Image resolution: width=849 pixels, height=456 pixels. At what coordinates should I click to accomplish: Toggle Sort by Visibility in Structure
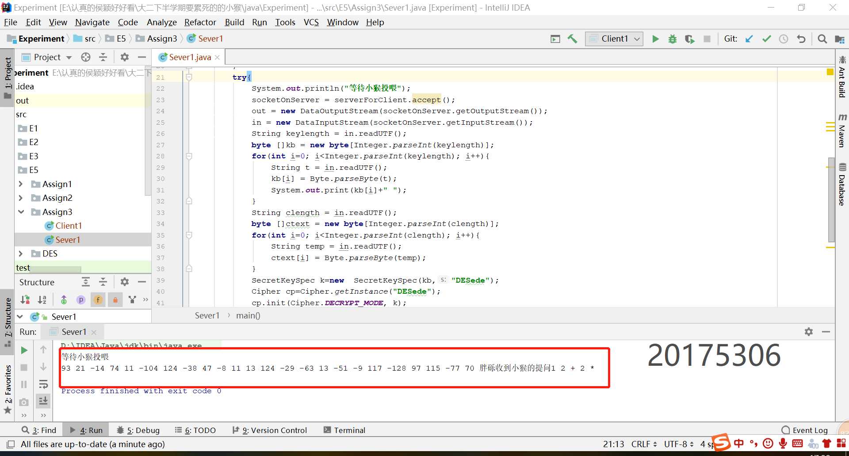click(25, 300)
